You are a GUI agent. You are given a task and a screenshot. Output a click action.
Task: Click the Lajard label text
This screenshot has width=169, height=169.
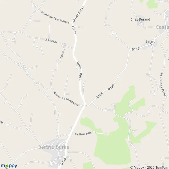click(x=151, y=41)
